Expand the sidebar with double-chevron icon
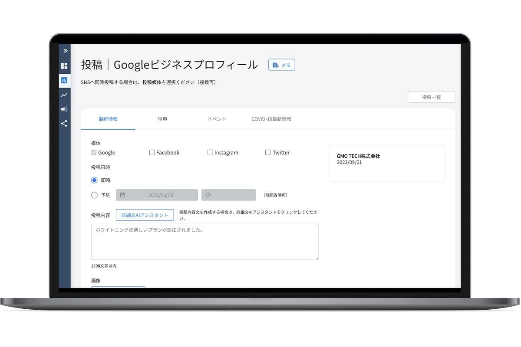Image resolution: width=521 pixels, height=347 pixels. point(65,51)
